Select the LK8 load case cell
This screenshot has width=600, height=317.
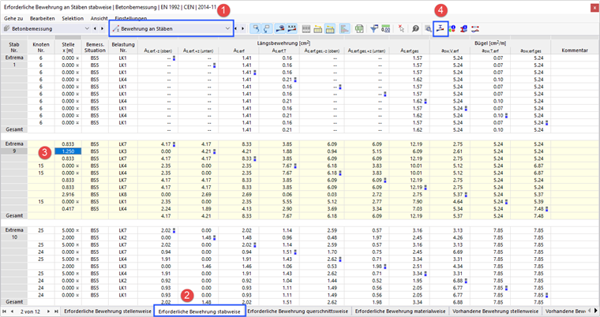122,195
